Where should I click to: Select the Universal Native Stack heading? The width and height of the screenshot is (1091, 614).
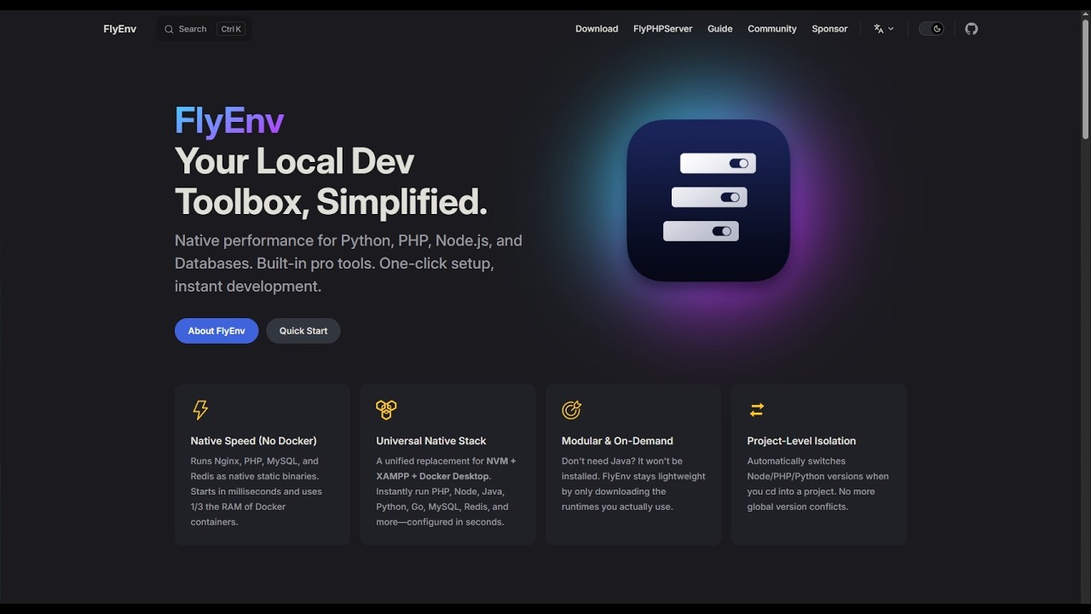[430, 441]
